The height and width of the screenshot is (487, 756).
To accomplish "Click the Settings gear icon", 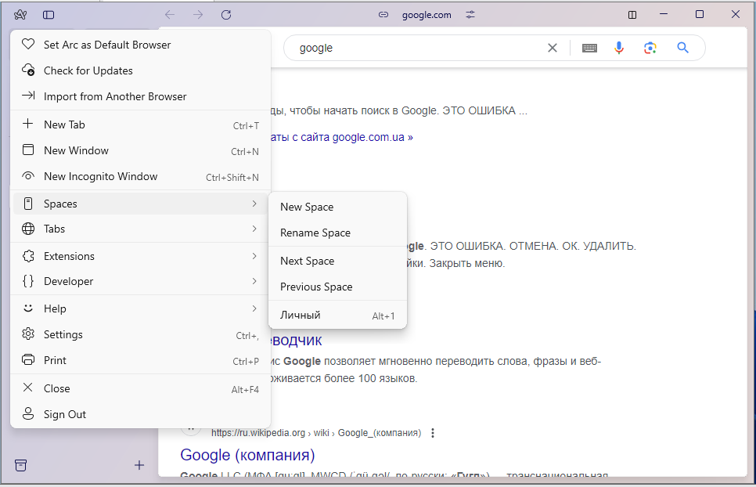I will click(x=28, y=334).
